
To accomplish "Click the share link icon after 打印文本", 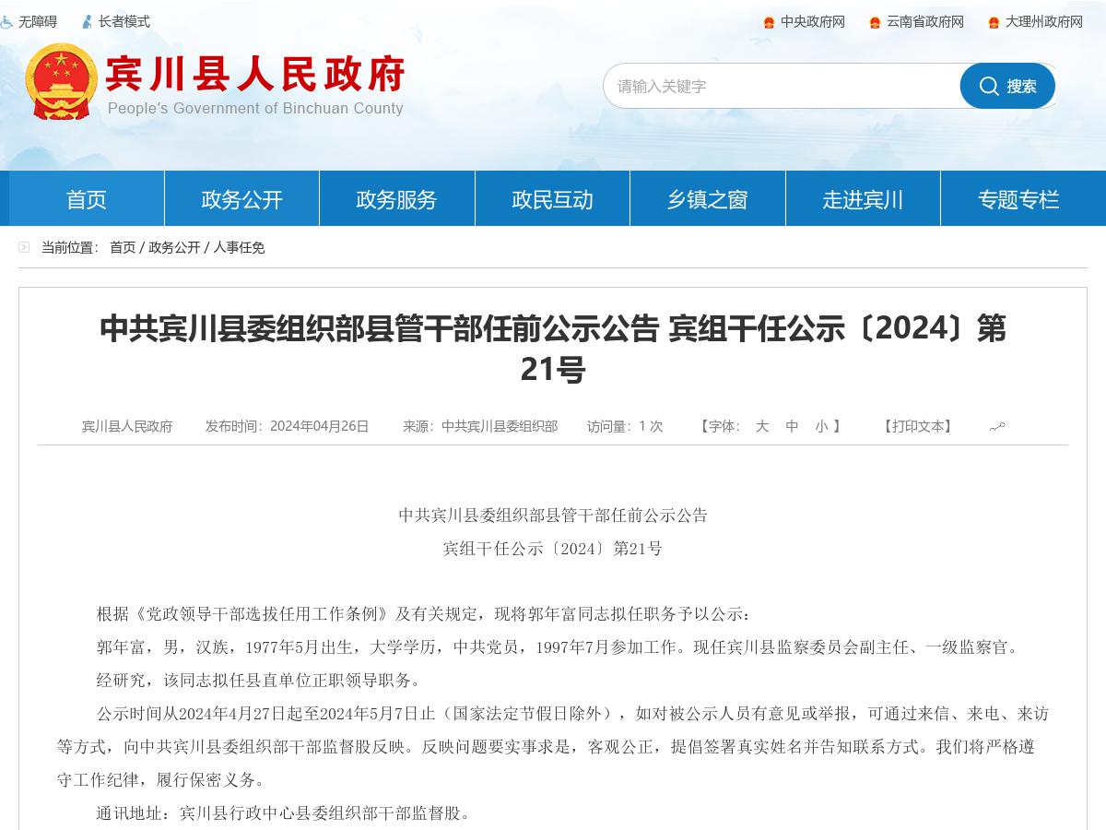I will click(998, 427).
